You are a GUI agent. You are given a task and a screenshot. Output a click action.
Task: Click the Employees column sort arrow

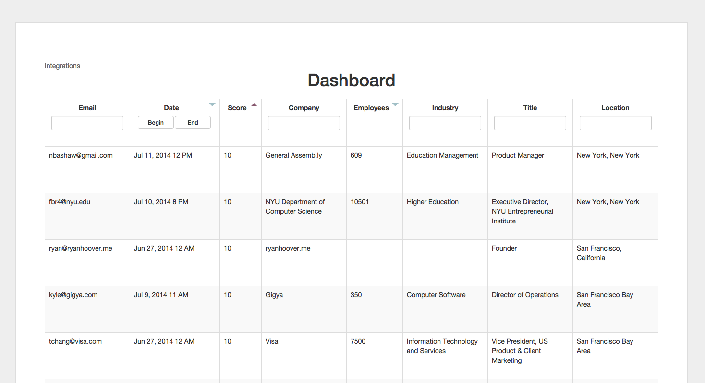coord(395,104)
